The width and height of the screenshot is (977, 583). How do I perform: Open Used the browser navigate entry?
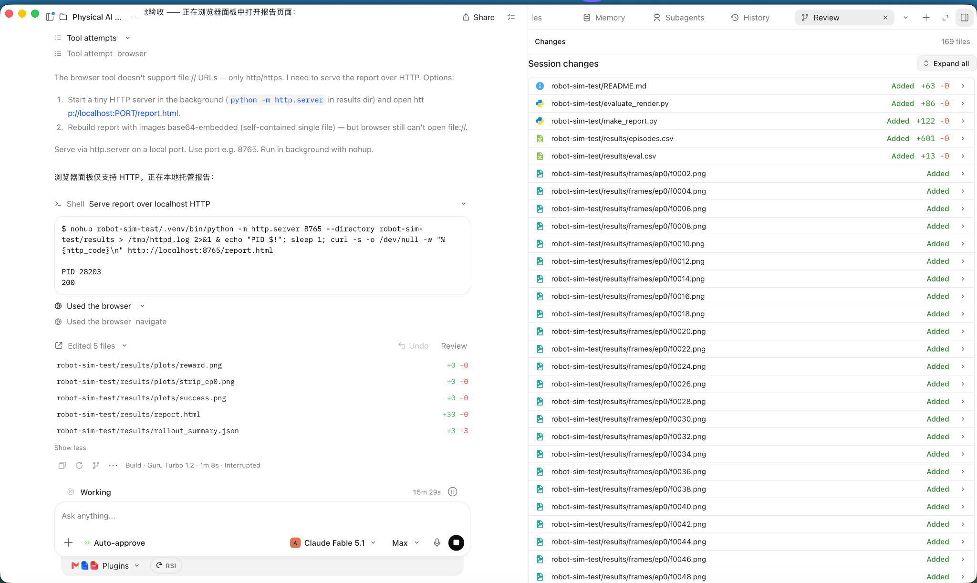click(111, 322)
